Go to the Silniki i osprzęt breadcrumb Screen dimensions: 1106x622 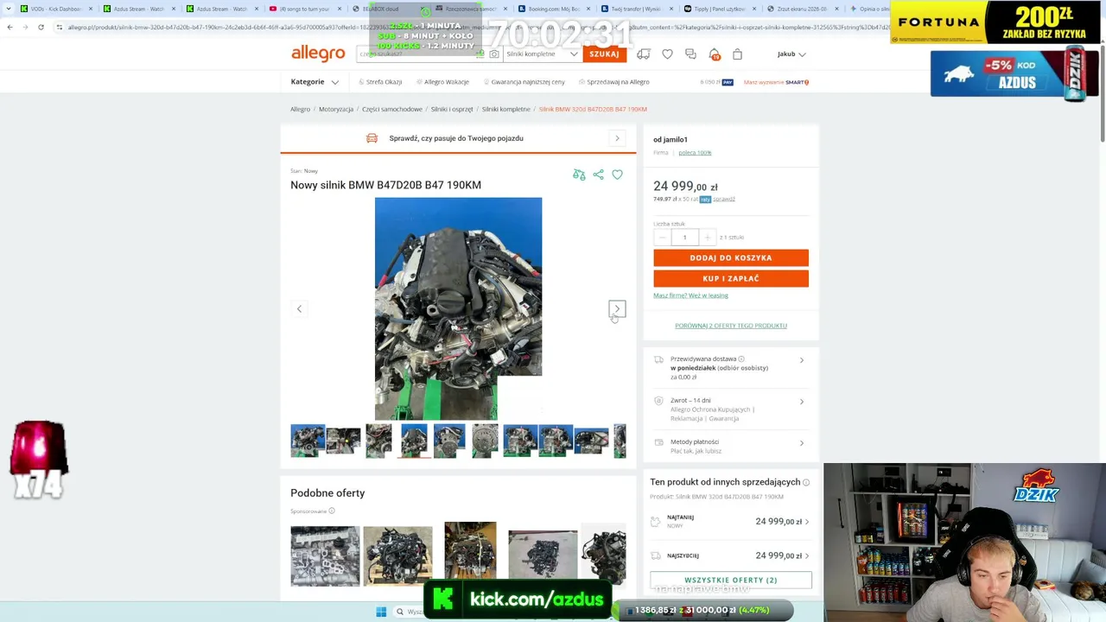[452, 110]
